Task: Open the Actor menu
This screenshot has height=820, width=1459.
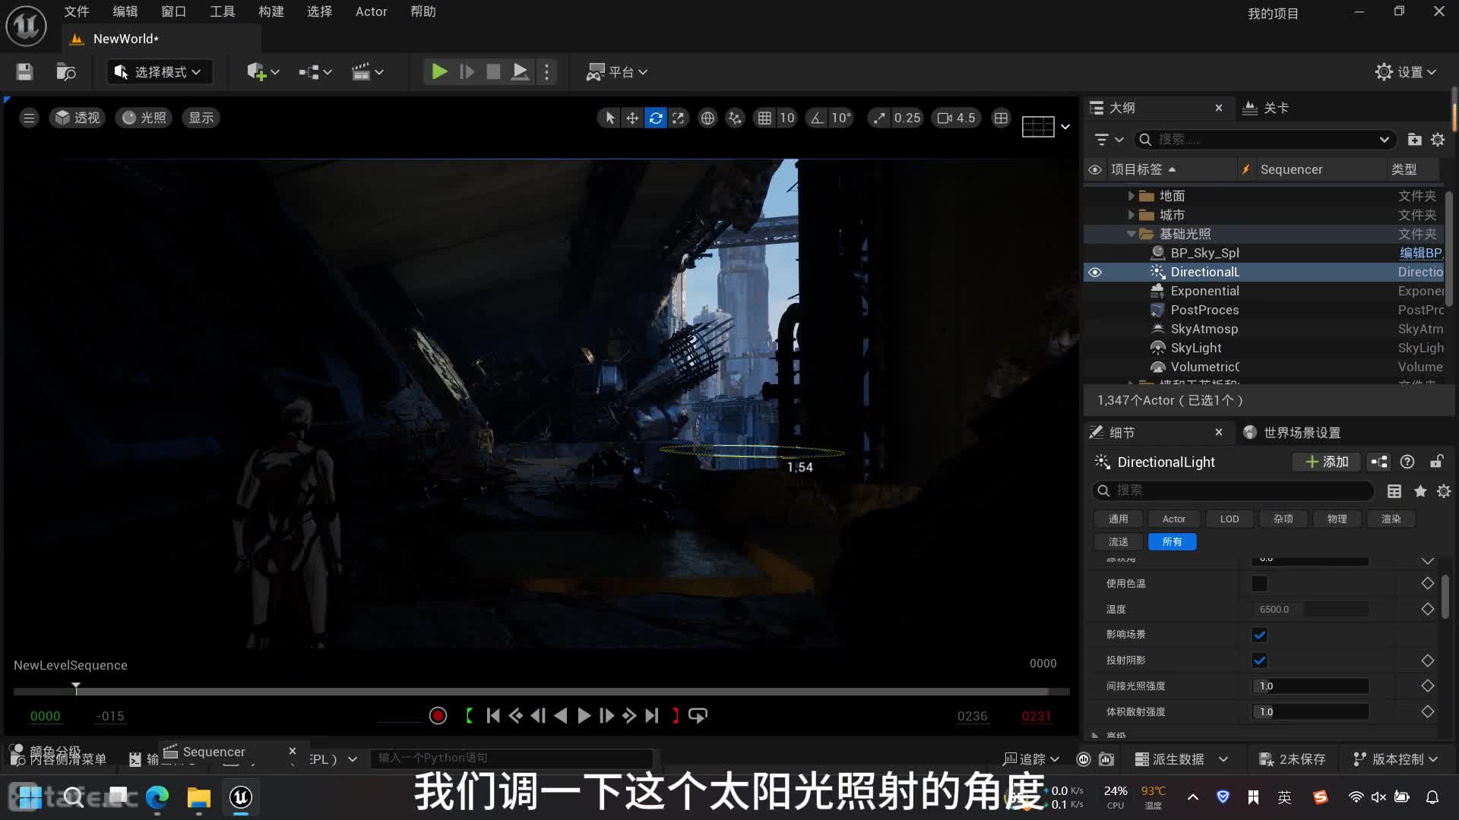Action: click(372, 11)
